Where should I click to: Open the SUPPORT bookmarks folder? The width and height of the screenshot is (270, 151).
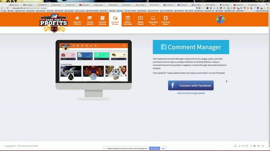coord(59,11)
